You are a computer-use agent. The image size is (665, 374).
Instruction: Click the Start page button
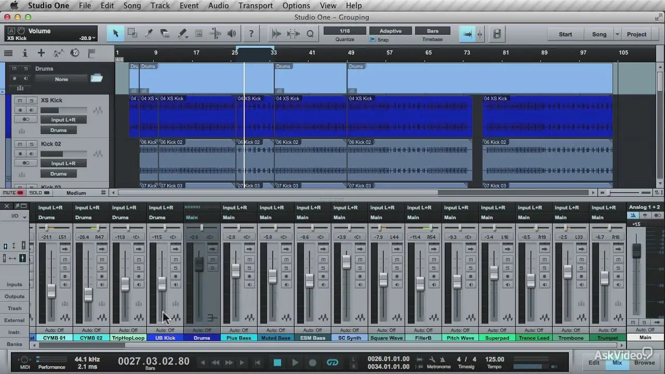pyautogui.click(x=565, y=34)
